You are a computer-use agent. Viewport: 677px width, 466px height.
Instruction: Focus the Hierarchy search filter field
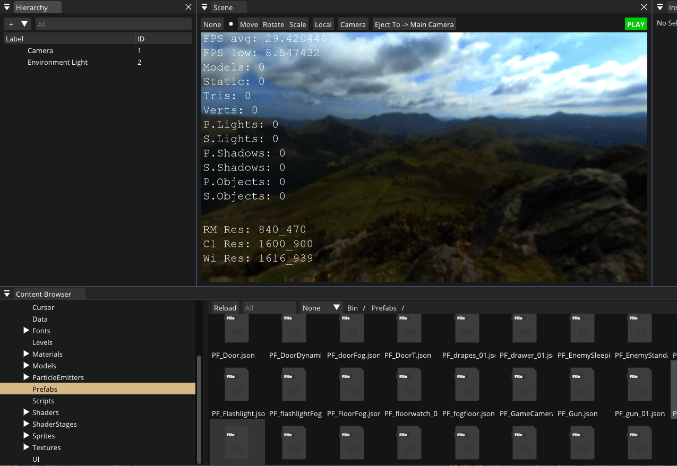tap(113, 24)
